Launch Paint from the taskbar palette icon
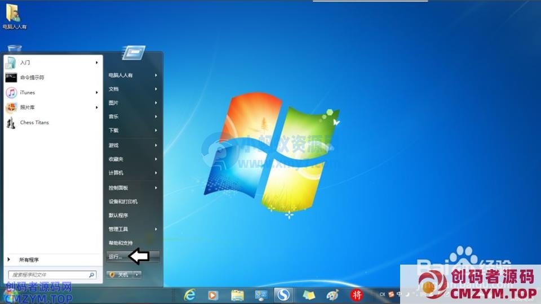541x304 pixels. pos(333,294)
